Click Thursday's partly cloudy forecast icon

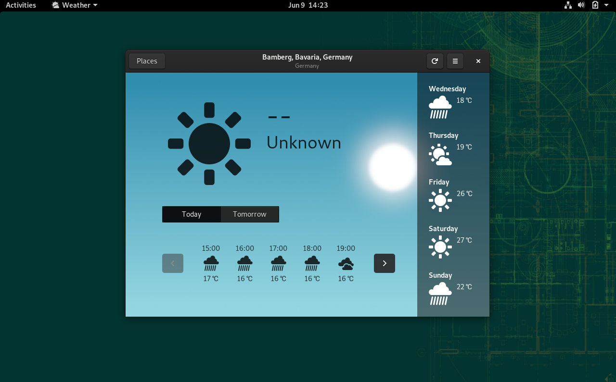pyautogui.click(x=440, y=154)
